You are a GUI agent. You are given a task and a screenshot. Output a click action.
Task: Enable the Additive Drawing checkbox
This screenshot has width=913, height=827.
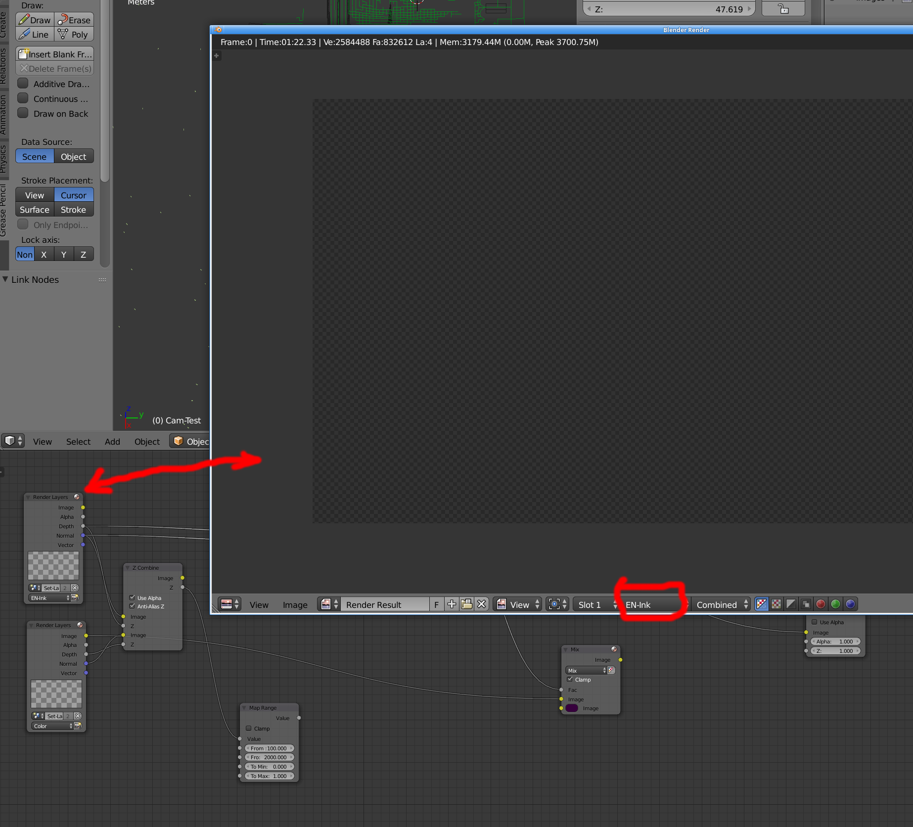click(23, 84)
